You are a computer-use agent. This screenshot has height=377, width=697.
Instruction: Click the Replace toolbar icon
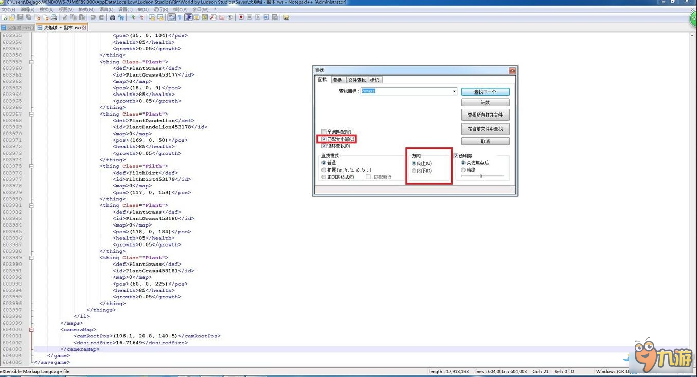point(121,17)
